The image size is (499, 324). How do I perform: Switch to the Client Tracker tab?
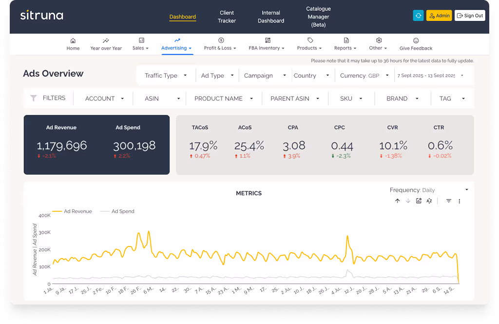click(227, 15)
